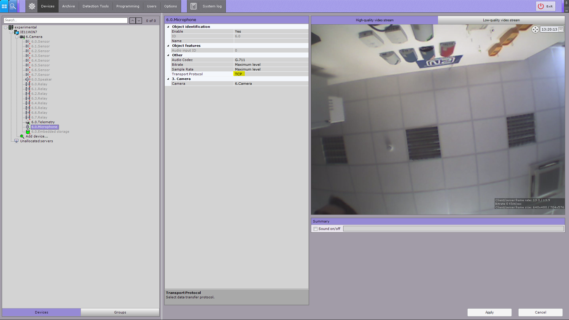Go to next search result arrow

[x=139, y=20]
